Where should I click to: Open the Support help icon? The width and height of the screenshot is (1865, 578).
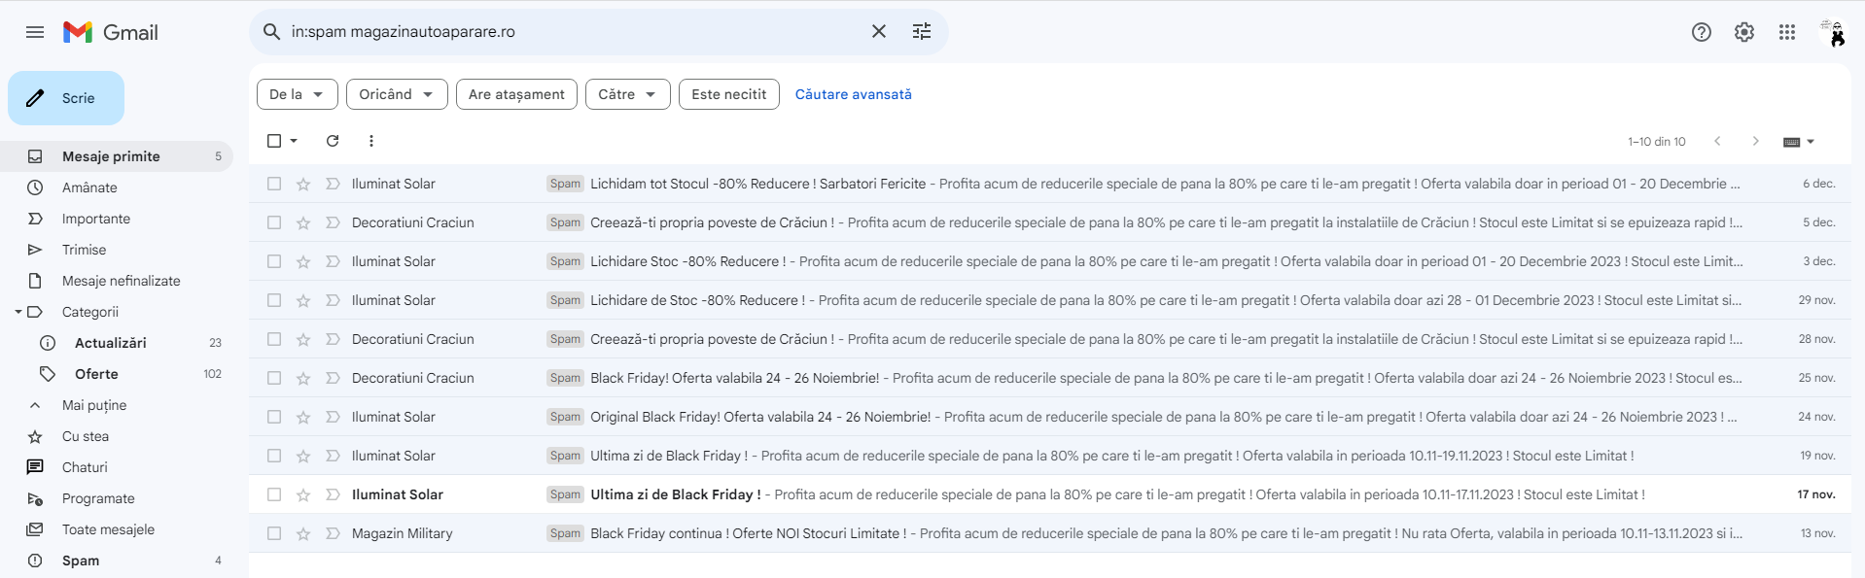(x=1701, y=32)
